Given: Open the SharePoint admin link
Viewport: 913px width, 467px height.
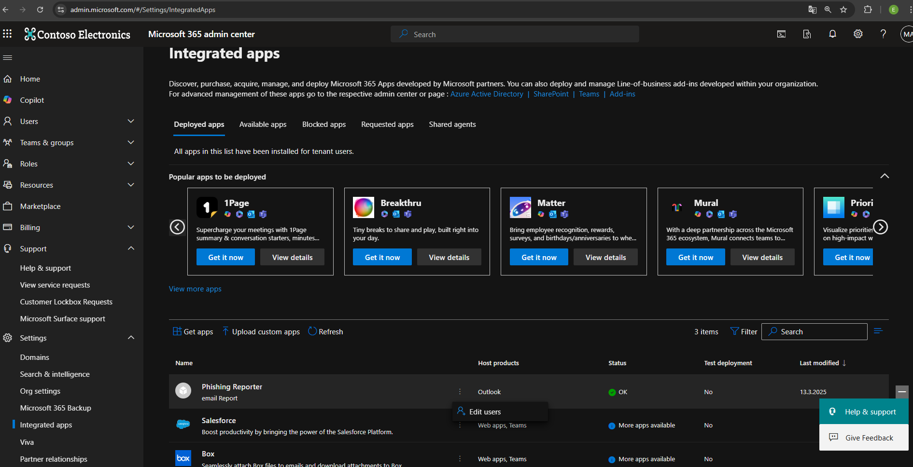Looking at the screenshot, I should pos(551,94).
